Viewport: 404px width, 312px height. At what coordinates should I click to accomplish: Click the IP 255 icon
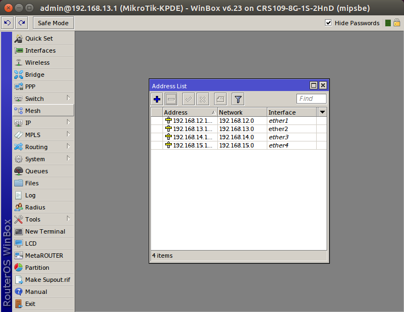pos(19,123)
